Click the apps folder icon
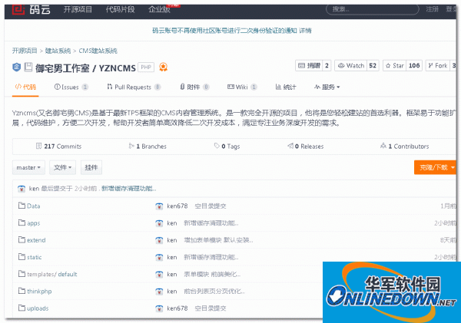The image size is (461, 323). [x=22, y=222]
